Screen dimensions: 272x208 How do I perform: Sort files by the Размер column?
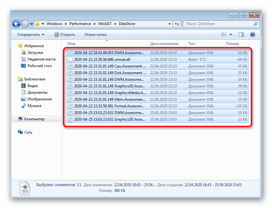click(x=233, y=44)
